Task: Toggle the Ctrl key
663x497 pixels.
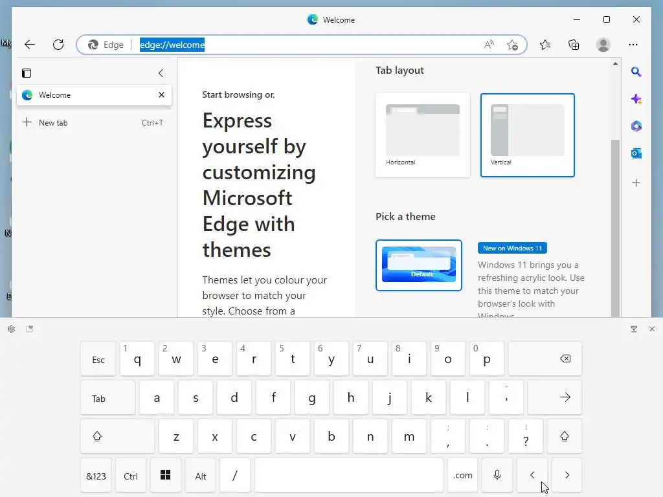Action: click(x=131, y=476)
